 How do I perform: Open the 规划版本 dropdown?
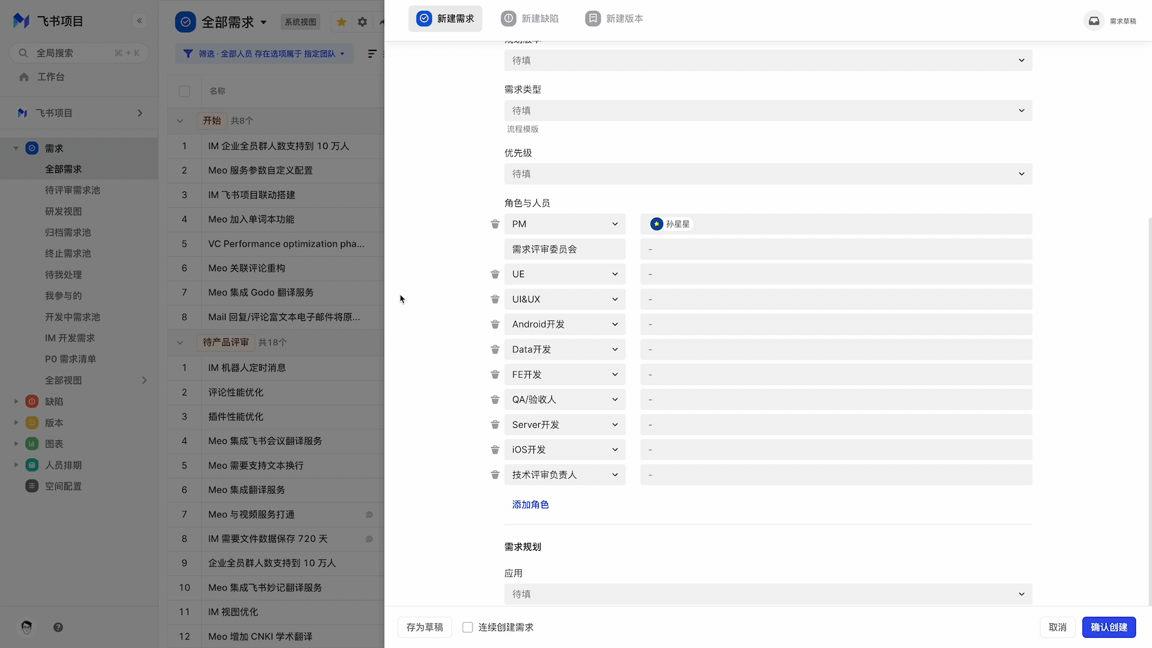pos(768,61)
